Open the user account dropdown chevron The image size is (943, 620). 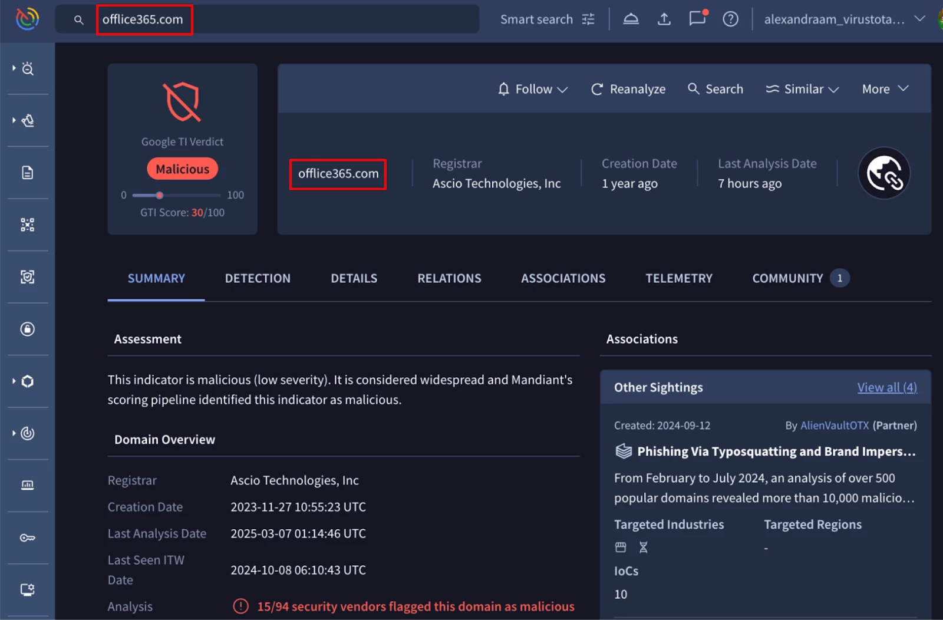919,19
